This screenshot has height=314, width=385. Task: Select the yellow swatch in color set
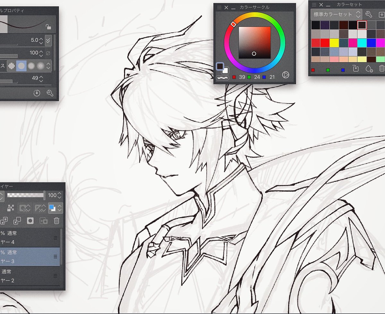334,43
